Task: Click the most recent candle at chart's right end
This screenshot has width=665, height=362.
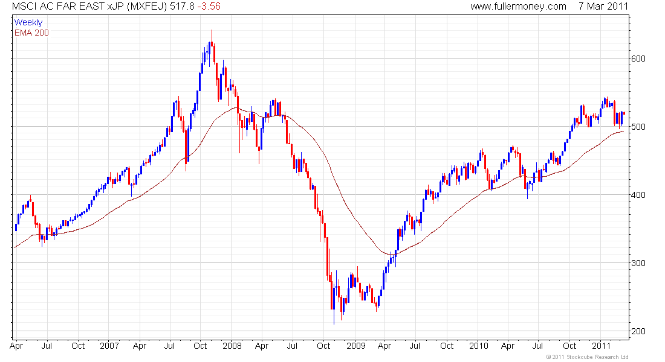Action: click(624, 113)
